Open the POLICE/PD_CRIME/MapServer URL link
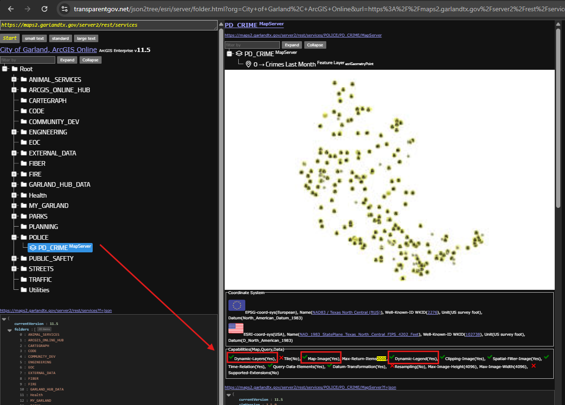 303,35
